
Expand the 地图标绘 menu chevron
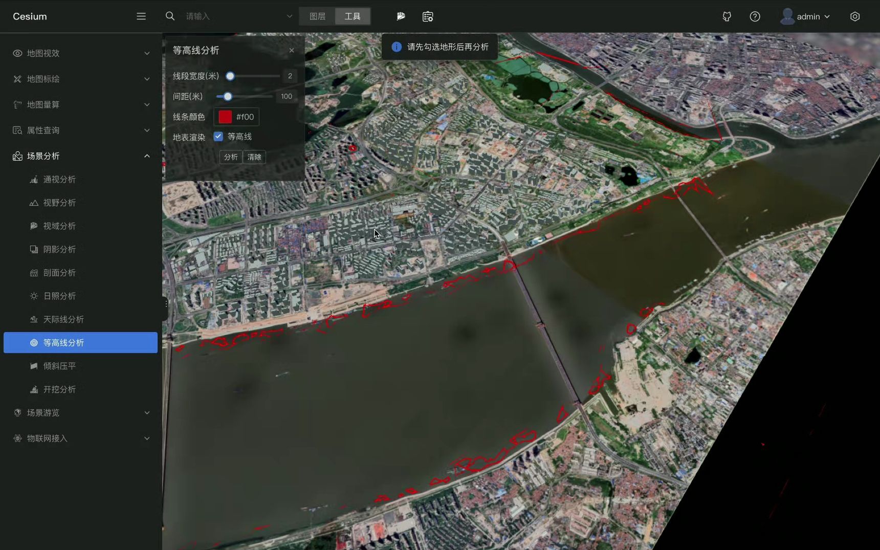coord(147,79)
